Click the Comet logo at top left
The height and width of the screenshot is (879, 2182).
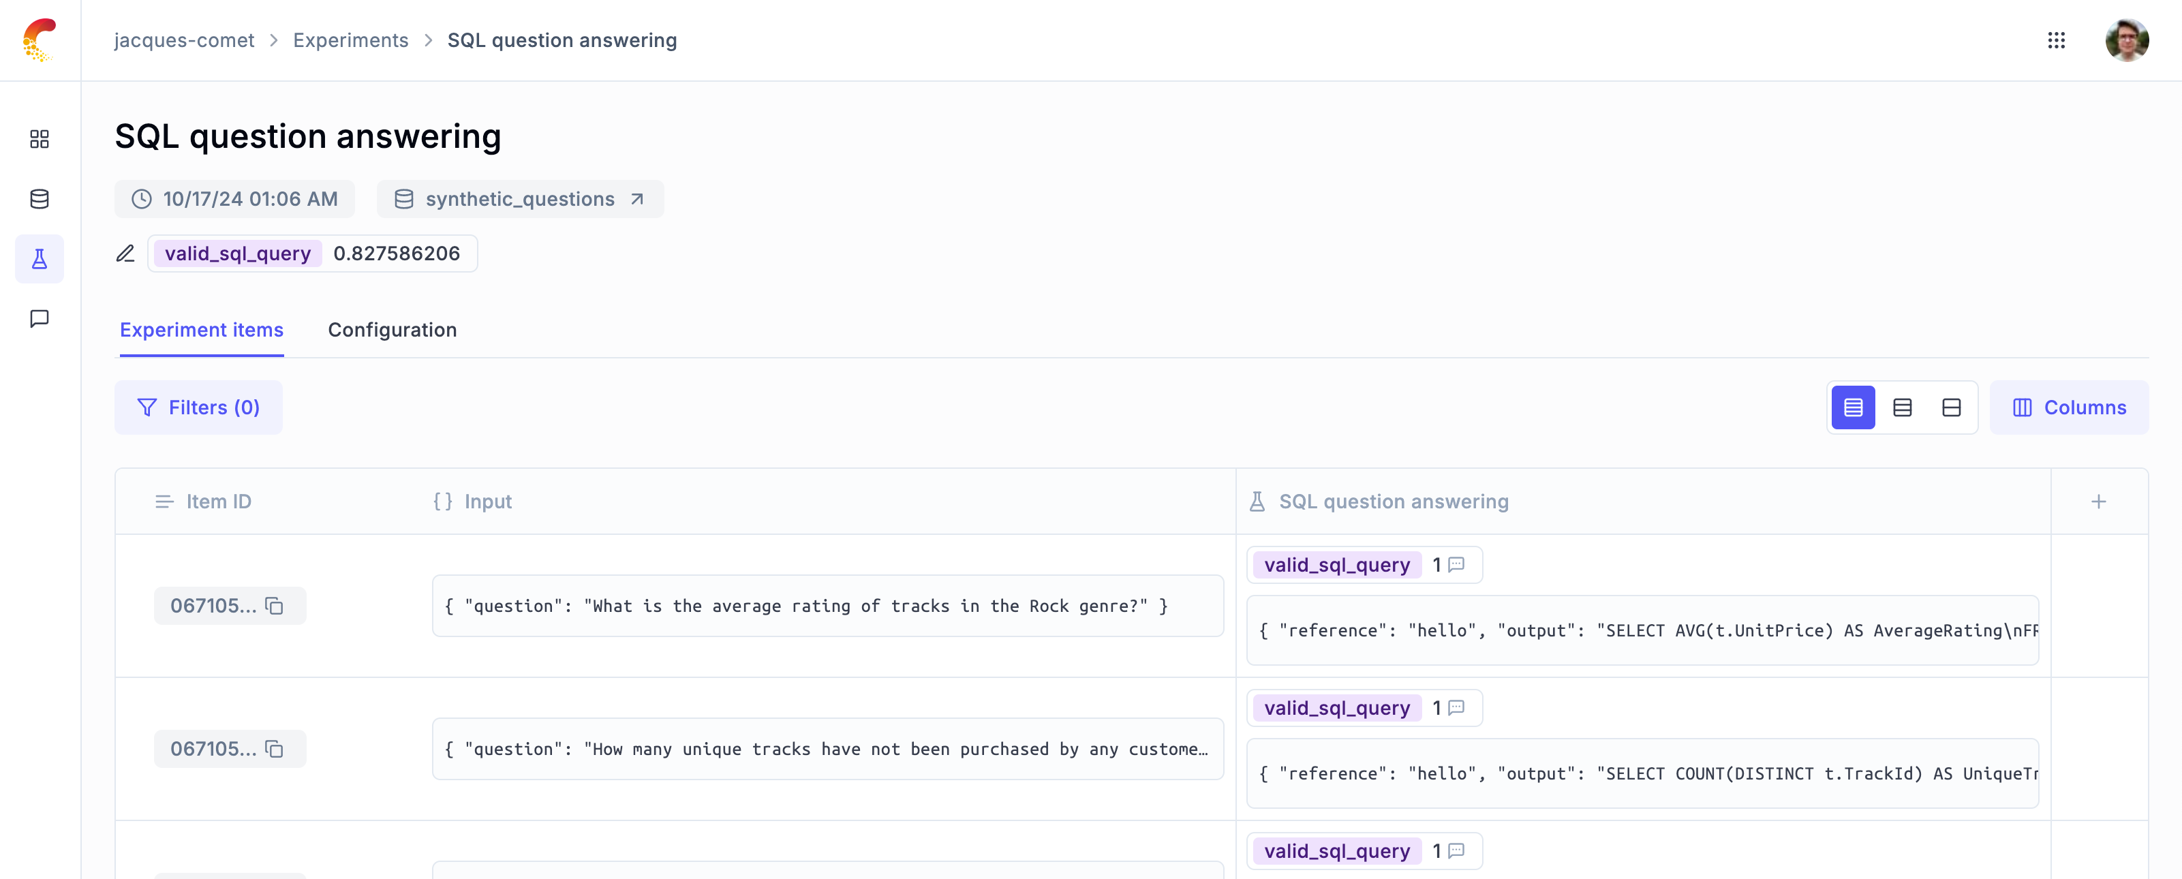[x=39, y=40]
